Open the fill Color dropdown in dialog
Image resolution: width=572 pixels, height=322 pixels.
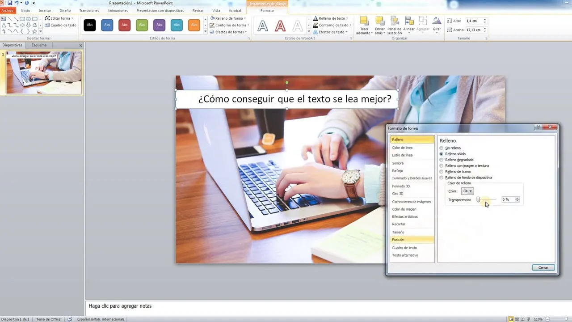(467, 191)
